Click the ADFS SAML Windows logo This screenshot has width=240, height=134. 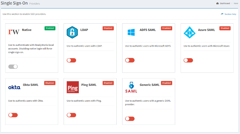click(x=131, y=32)
